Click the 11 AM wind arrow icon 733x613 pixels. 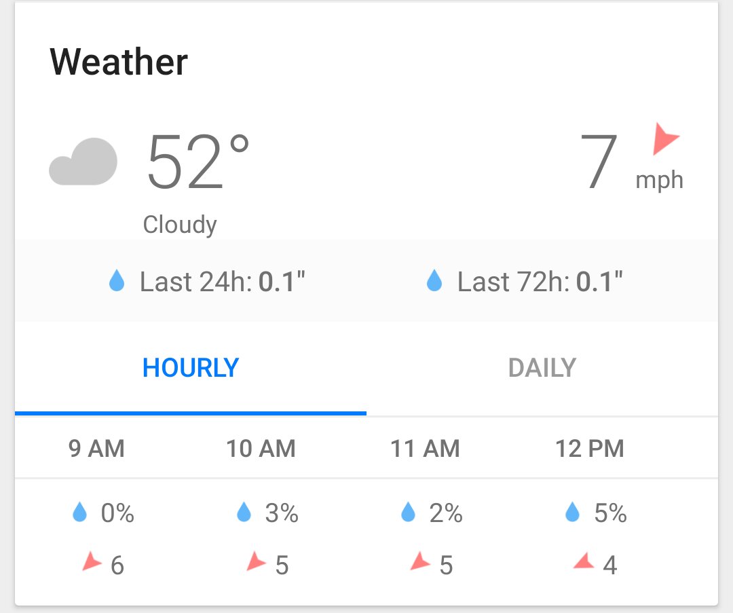point(420,561)
